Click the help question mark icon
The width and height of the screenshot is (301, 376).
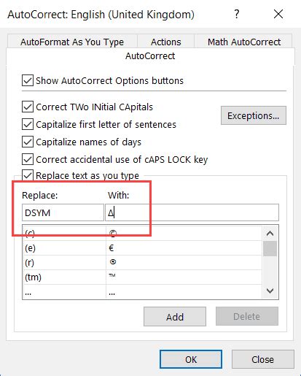tap(237, 14)
